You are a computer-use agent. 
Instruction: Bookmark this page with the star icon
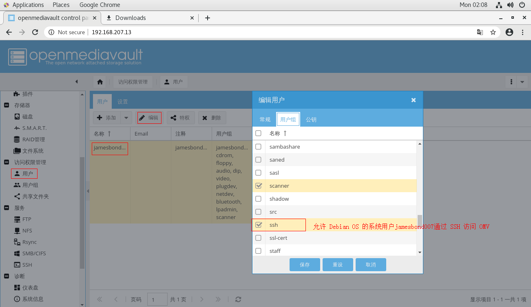pyautogui.click(x=493, y=32)
